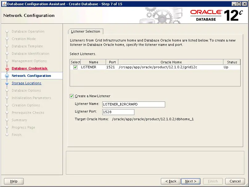Open the Database Credentials step
249x187 pixels.
(30, 68)
